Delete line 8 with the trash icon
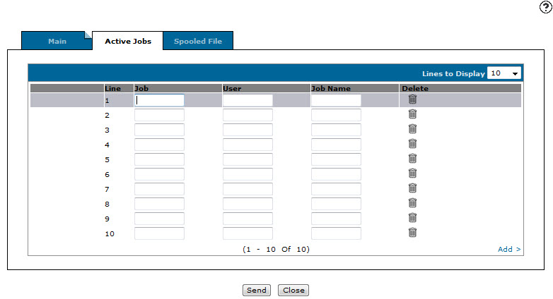This screenshot has height=299, width=553. [x=413, y=203]
